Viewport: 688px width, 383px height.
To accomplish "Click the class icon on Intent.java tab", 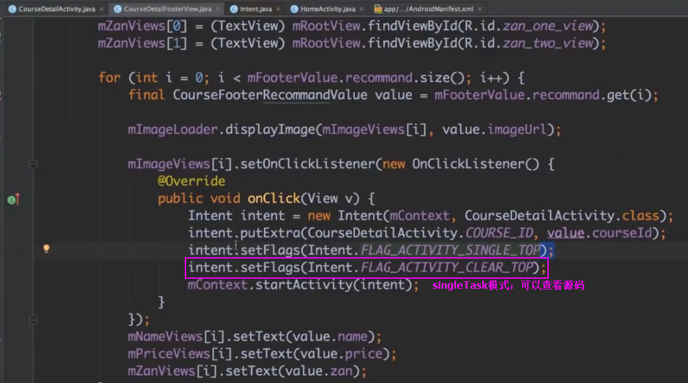I will pos(234,9).
